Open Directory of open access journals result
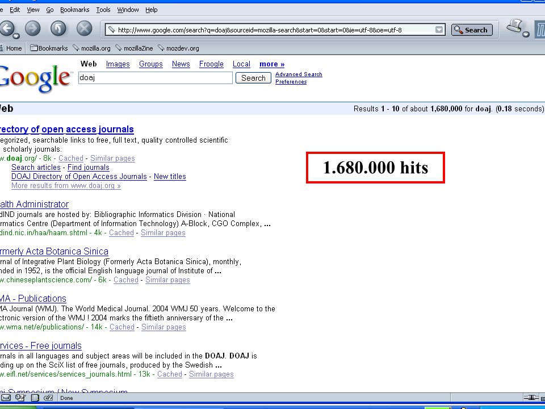The width and height of the screenshot is (545, 409). point(67,130)
